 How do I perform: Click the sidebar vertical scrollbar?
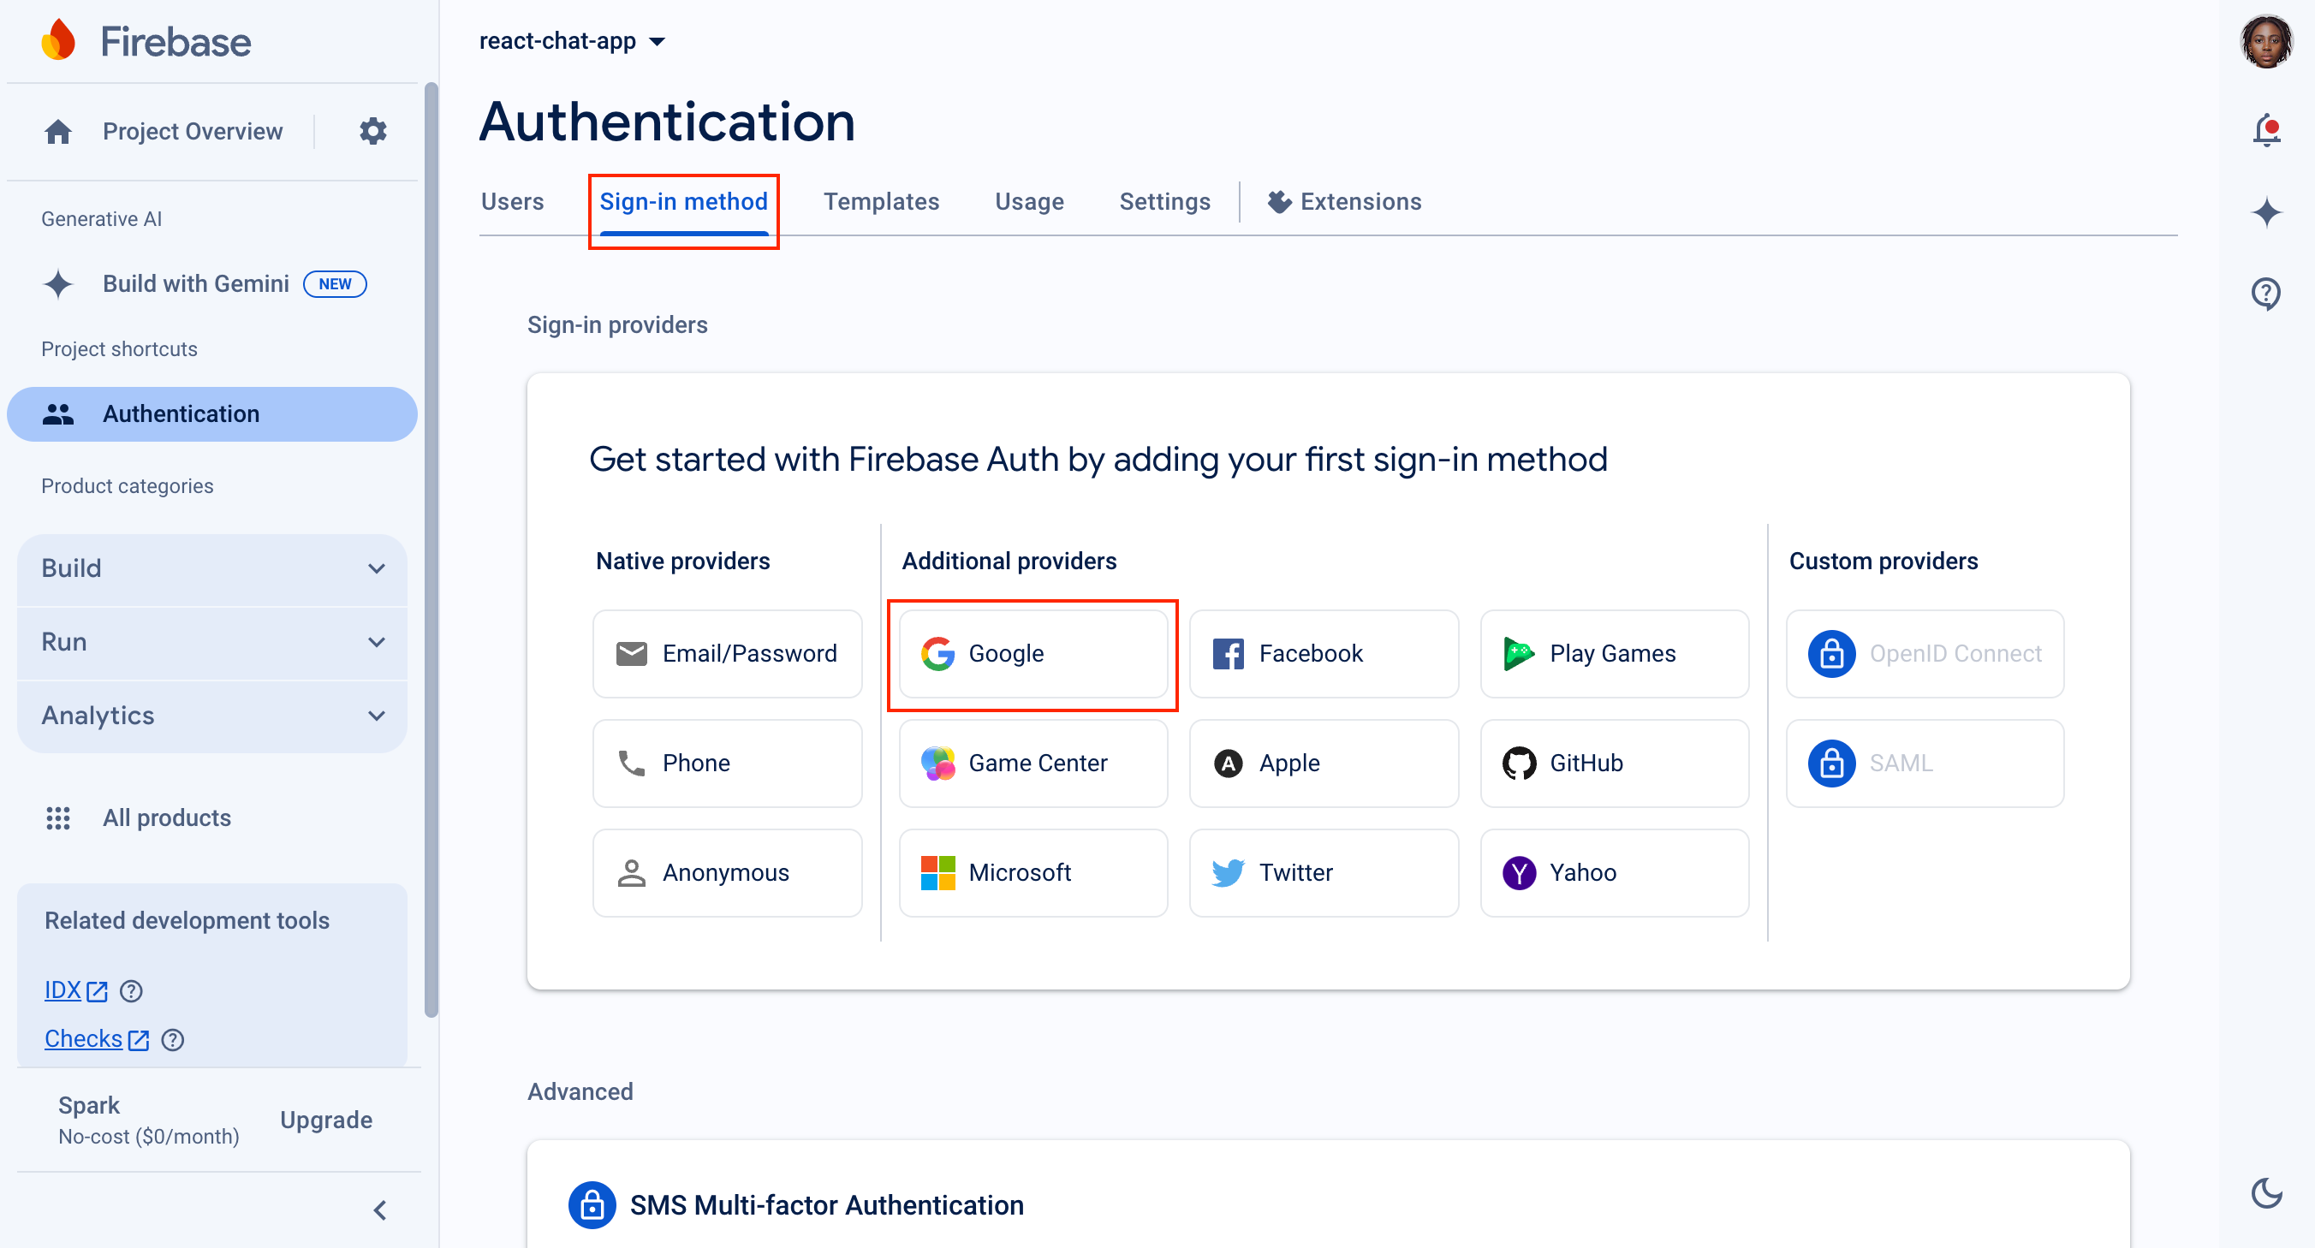(431, 548)
